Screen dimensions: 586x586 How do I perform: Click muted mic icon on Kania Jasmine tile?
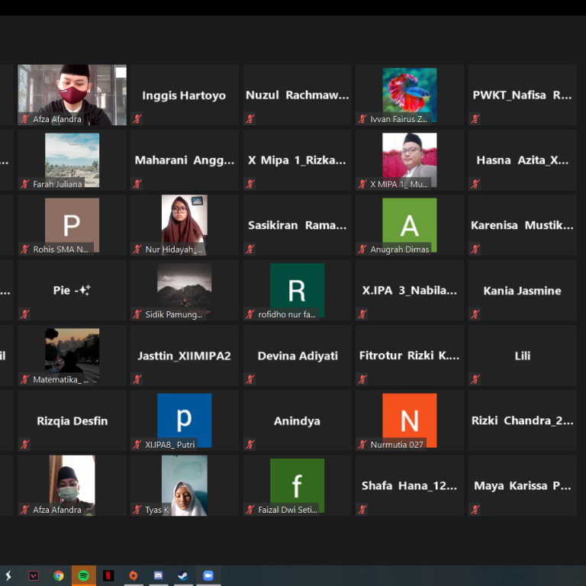(475, 314)
